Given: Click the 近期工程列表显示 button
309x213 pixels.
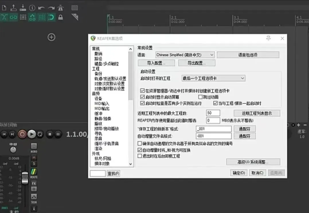Looking at the screenshot, I should 257,113.
